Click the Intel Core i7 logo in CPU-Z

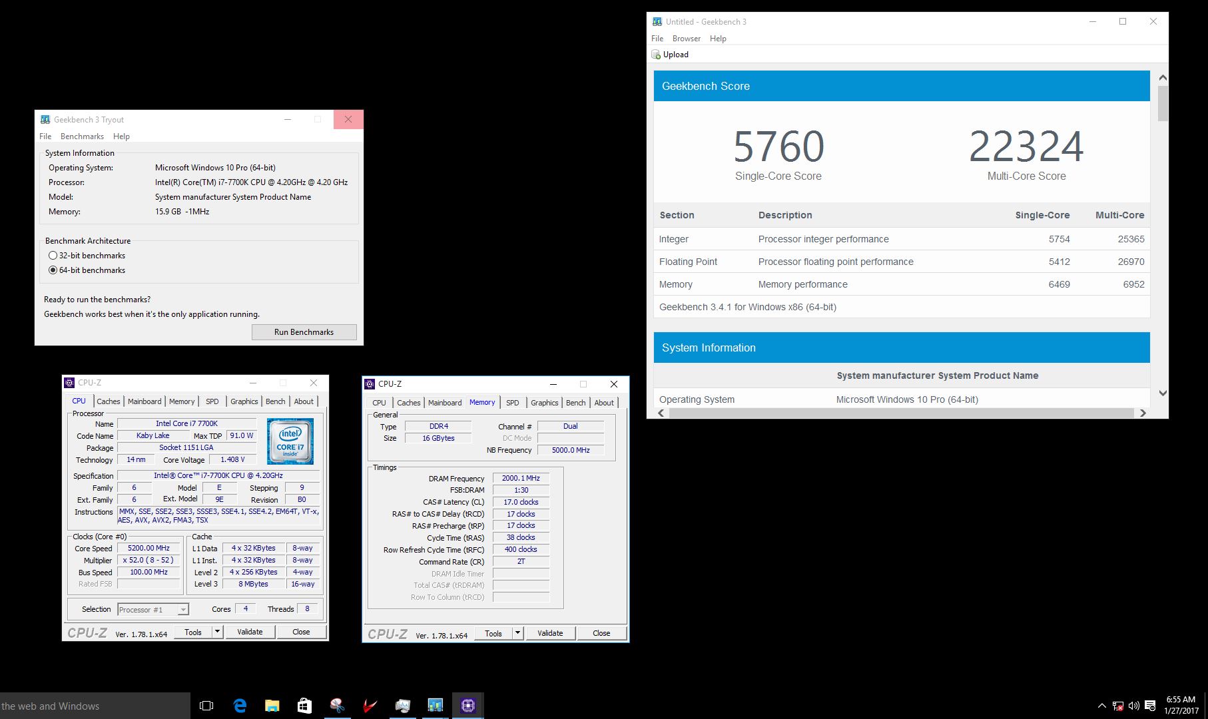pos(290,441)
